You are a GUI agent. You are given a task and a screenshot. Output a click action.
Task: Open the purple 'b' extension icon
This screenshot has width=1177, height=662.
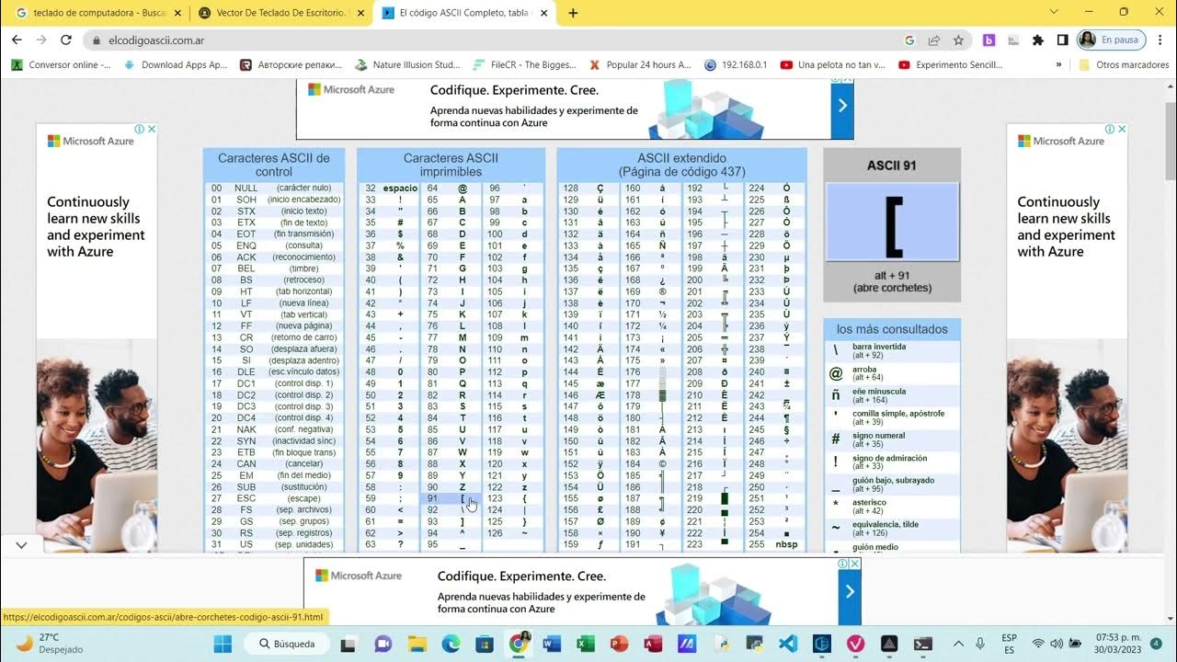(989, 40)
